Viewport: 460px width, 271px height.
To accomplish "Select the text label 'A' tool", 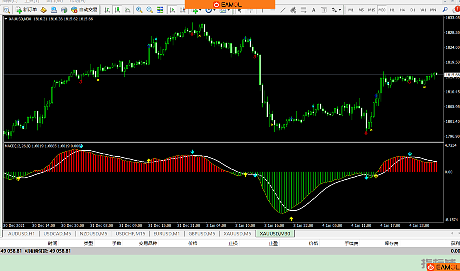I will coord(313,10).
